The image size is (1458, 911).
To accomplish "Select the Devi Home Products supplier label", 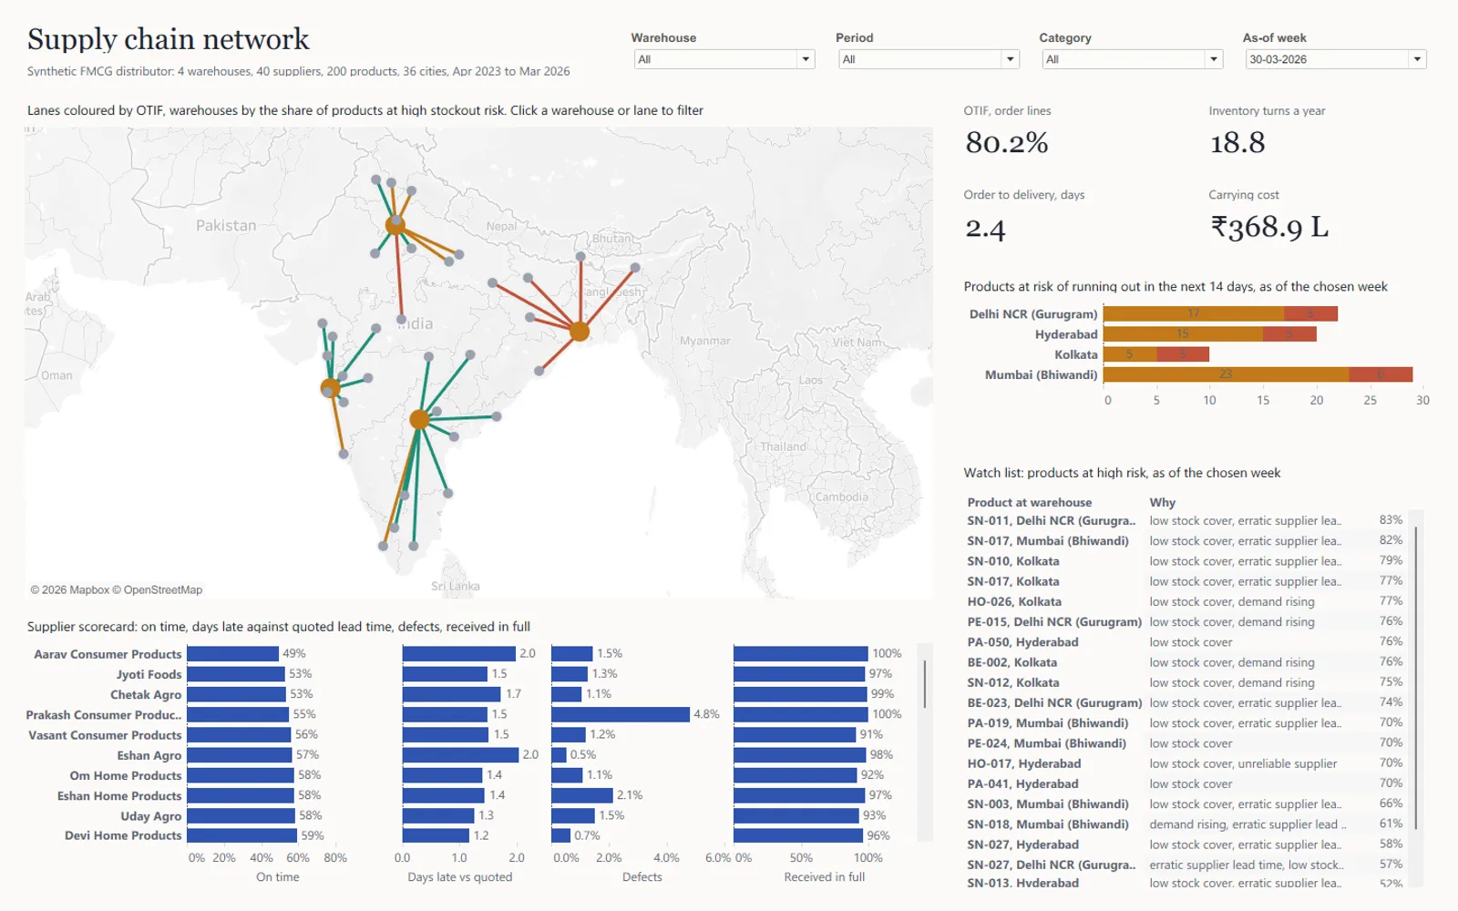I will click(x=123, y=835).
